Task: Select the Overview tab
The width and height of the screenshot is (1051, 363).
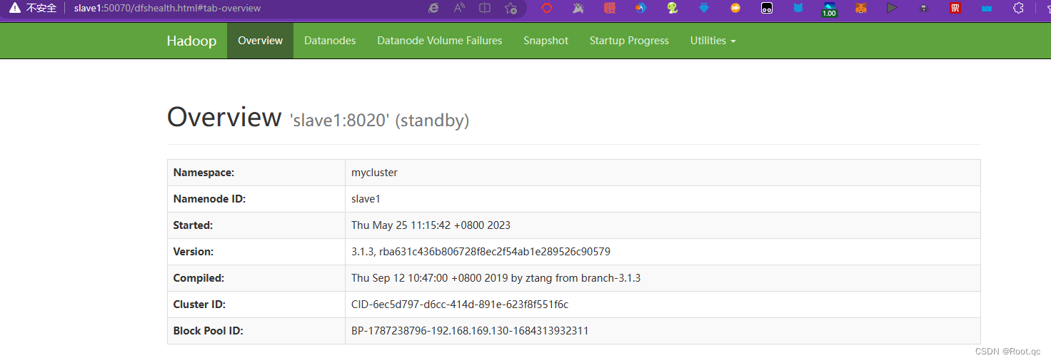Action: pyautogui.click(x=260, y=41)
